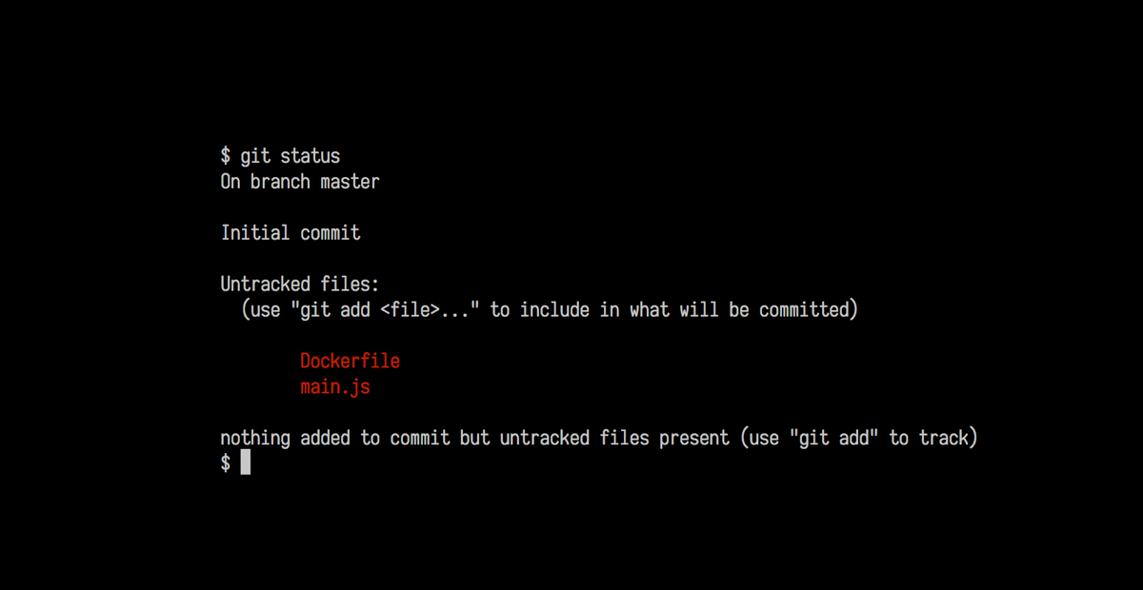Click the Dockerfile filename in red

tap(350, 362)
